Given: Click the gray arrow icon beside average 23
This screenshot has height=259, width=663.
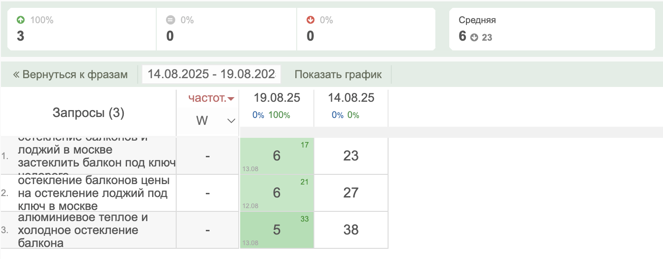Looking at the screenshot, I should point(474,37).
